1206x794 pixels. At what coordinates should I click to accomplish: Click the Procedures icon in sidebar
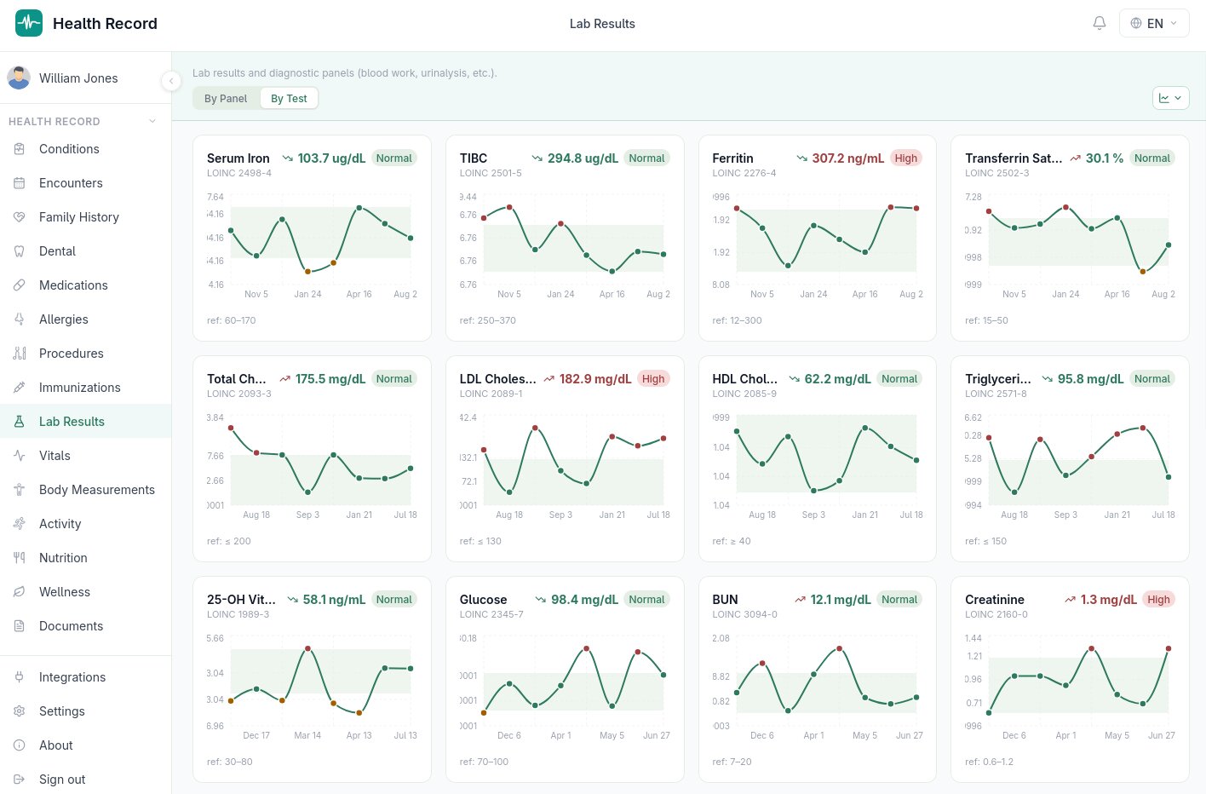(x=20, y=354)
